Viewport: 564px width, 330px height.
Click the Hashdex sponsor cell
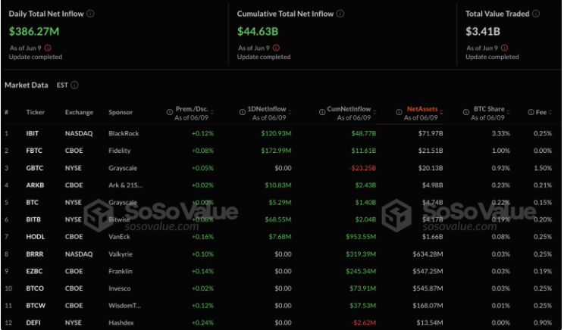(121, 323)
